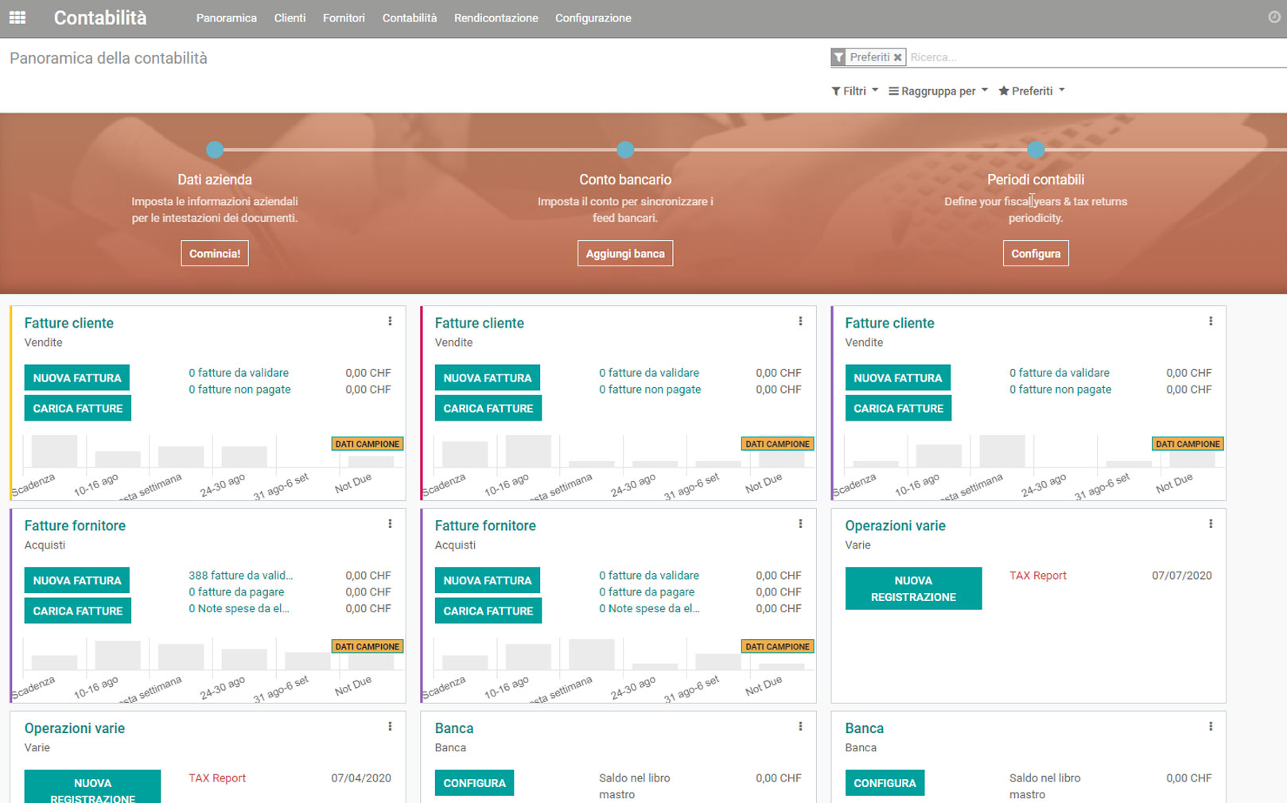Screen dimensions: 1287x803
Task: Open the apps grid menu icon
Action: point(17,17)
